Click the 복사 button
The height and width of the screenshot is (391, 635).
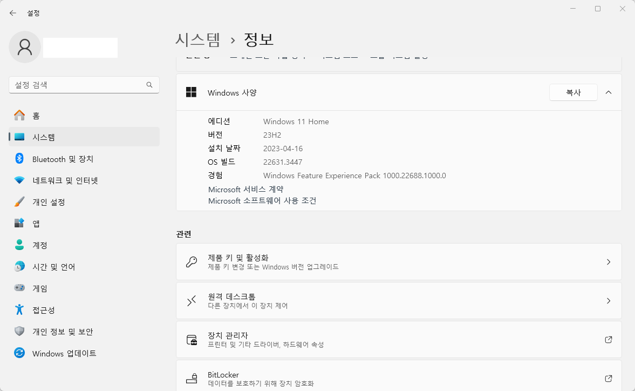[x=573, y=92]
